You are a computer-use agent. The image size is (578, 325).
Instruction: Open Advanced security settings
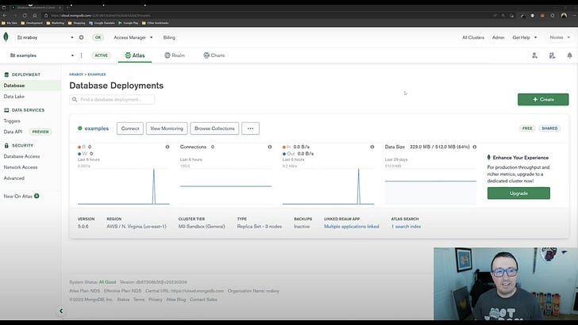coord(14,178)
